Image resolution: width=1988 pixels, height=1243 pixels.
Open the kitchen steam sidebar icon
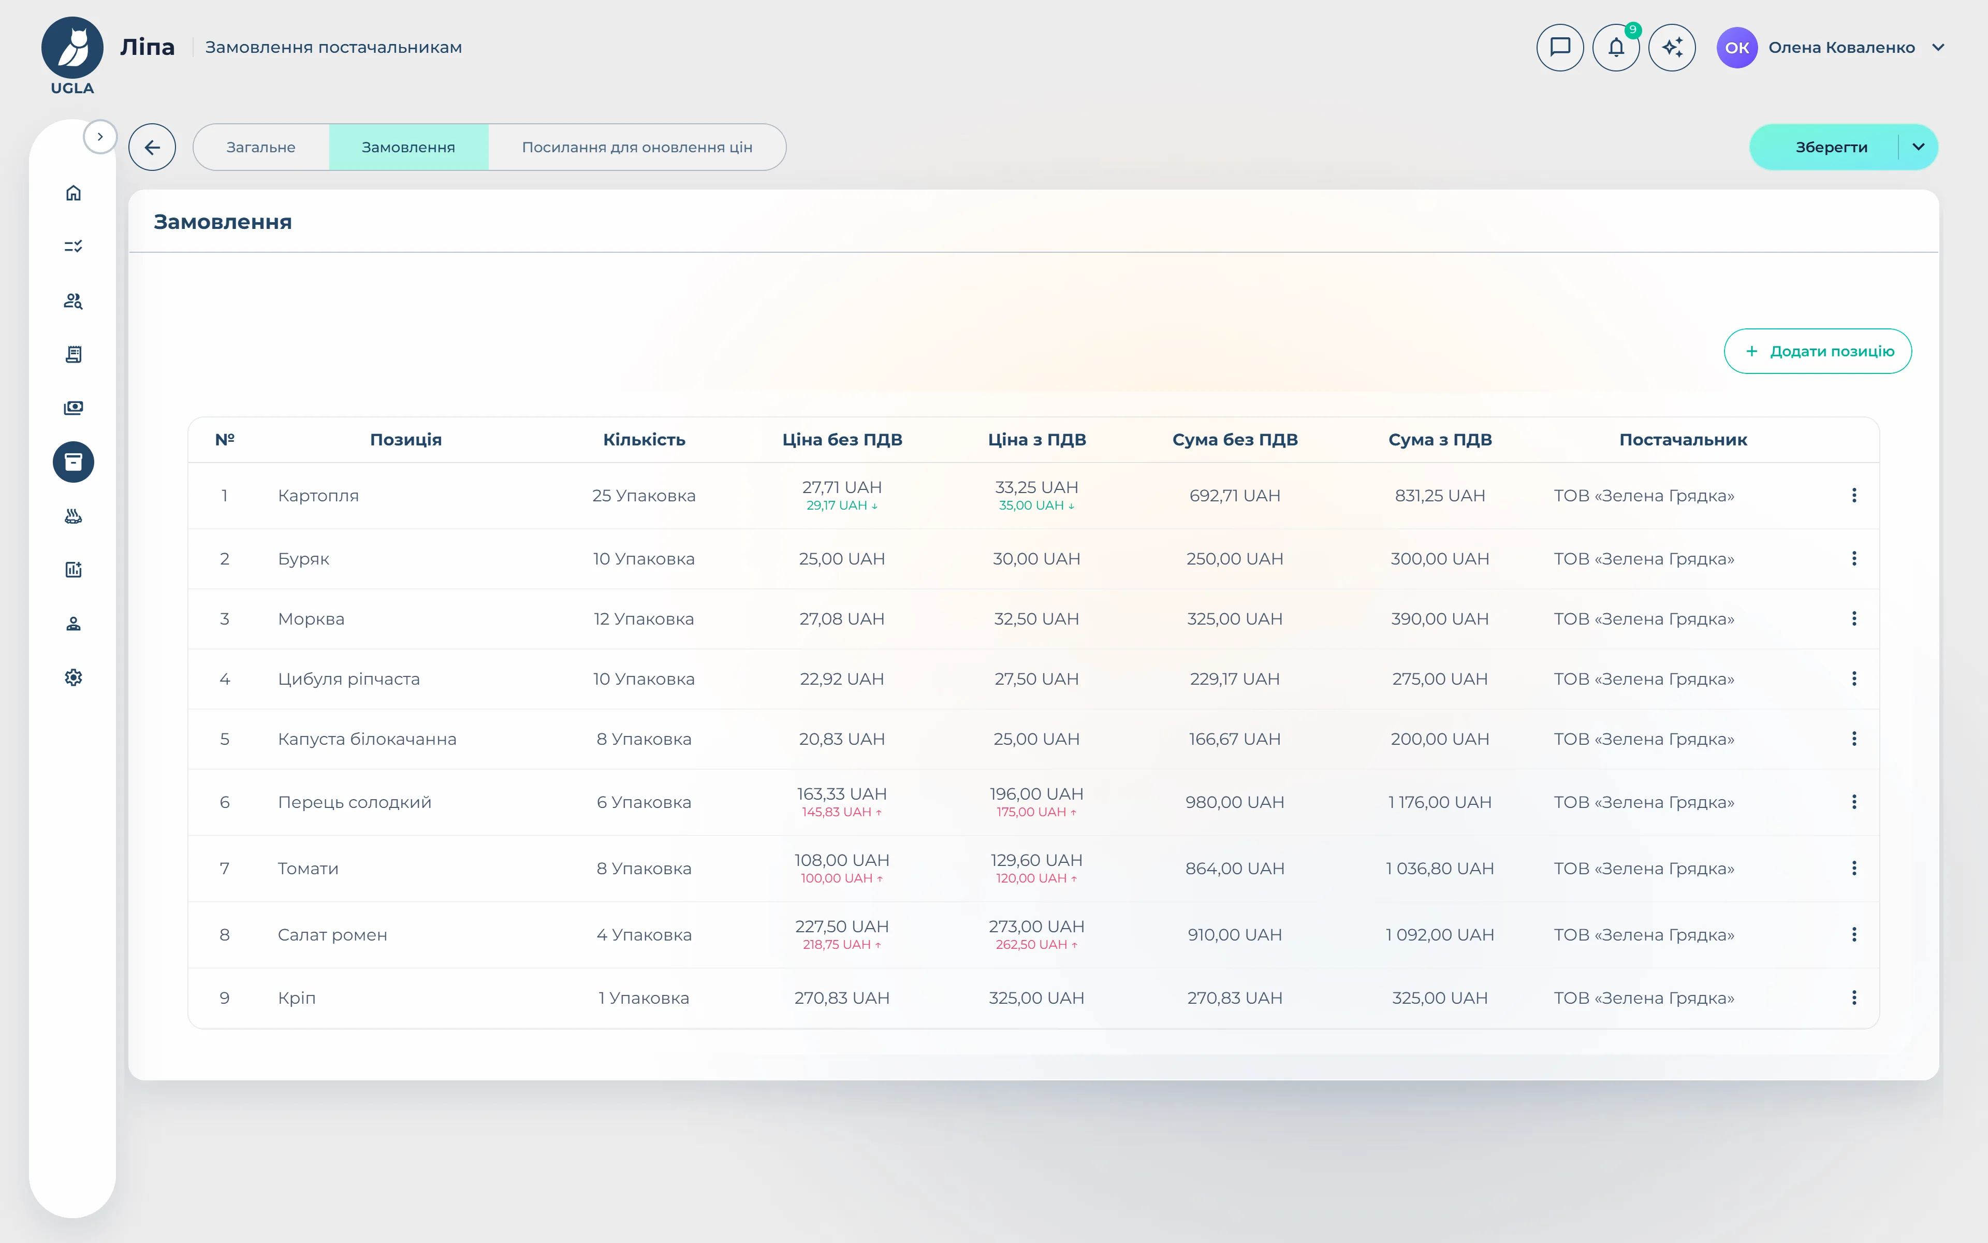(x=73, y=516)
